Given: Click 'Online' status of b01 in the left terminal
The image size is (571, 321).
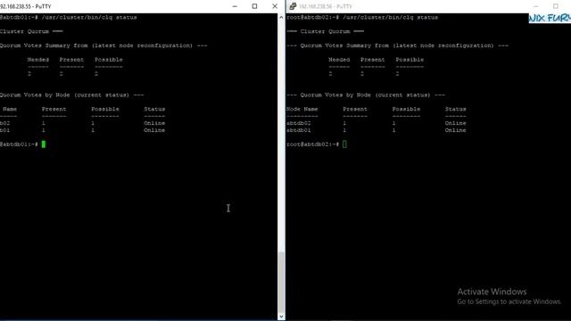Looking at the screenshot, I should pos(154,130).
